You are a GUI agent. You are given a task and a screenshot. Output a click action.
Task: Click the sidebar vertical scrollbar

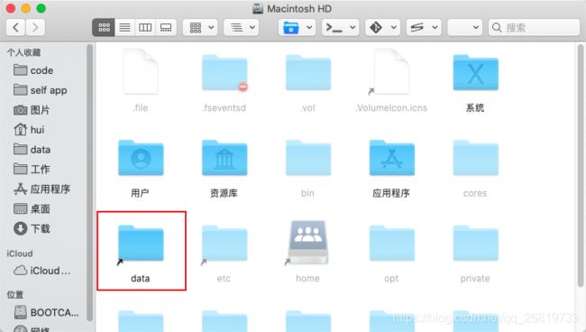(x=89, y=182)
